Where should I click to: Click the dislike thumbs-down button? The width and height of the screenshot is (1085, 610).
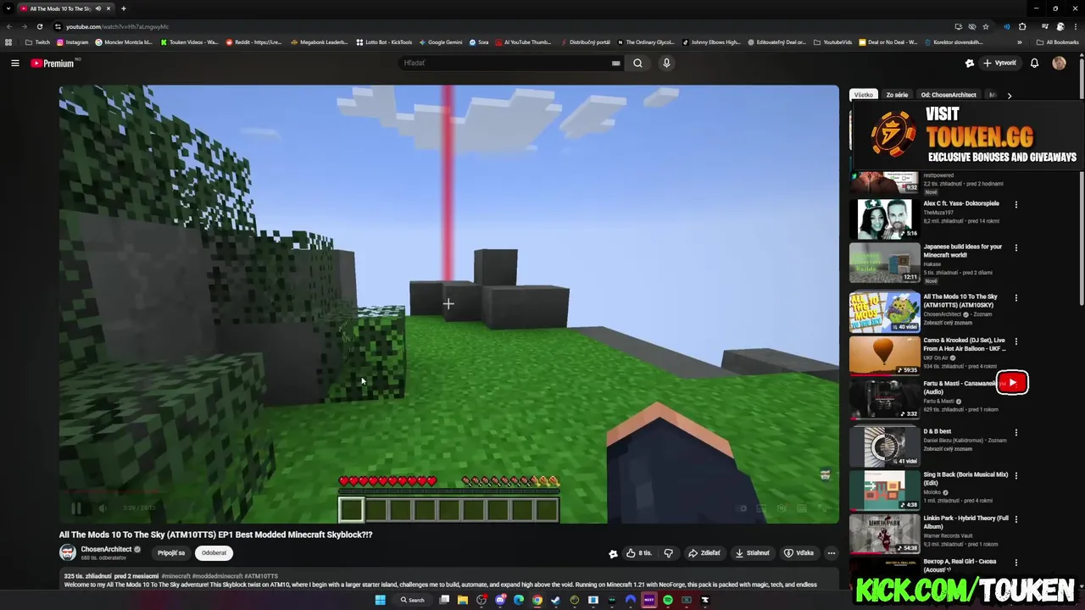point(668,553)
